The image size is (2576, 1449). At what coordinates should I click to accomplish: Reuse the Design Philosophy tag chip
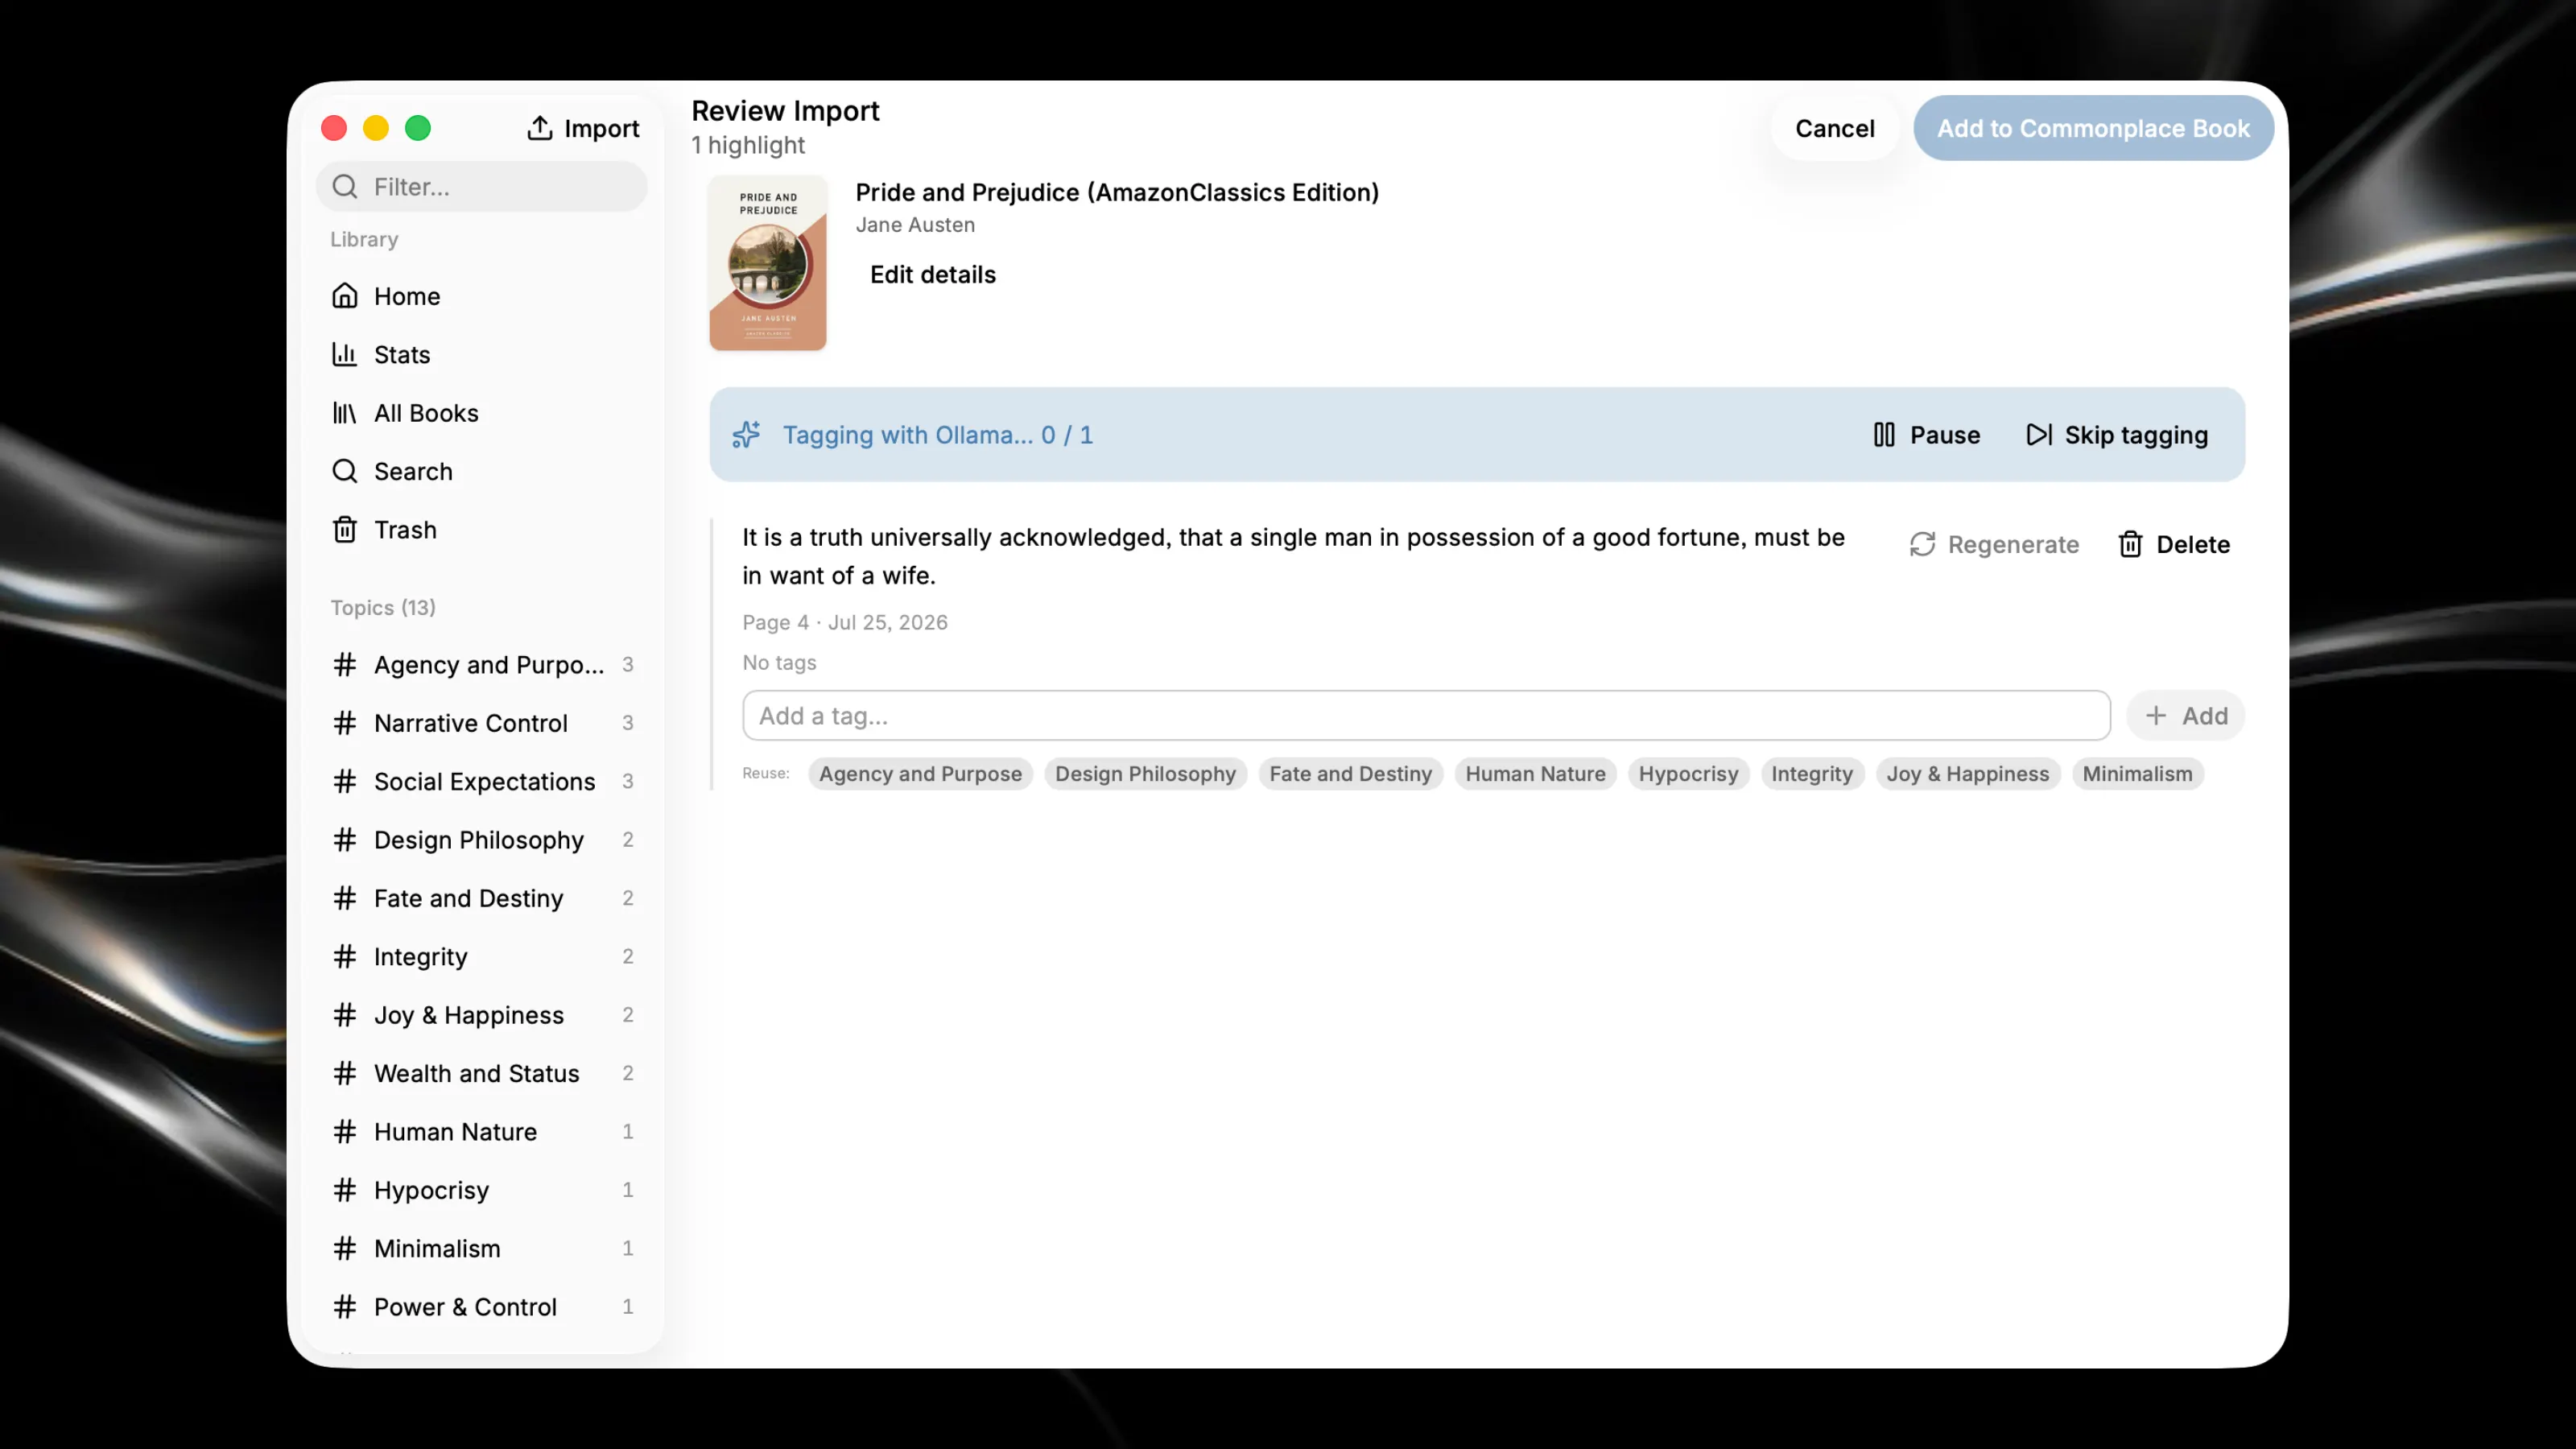[x=1145, y=774]
